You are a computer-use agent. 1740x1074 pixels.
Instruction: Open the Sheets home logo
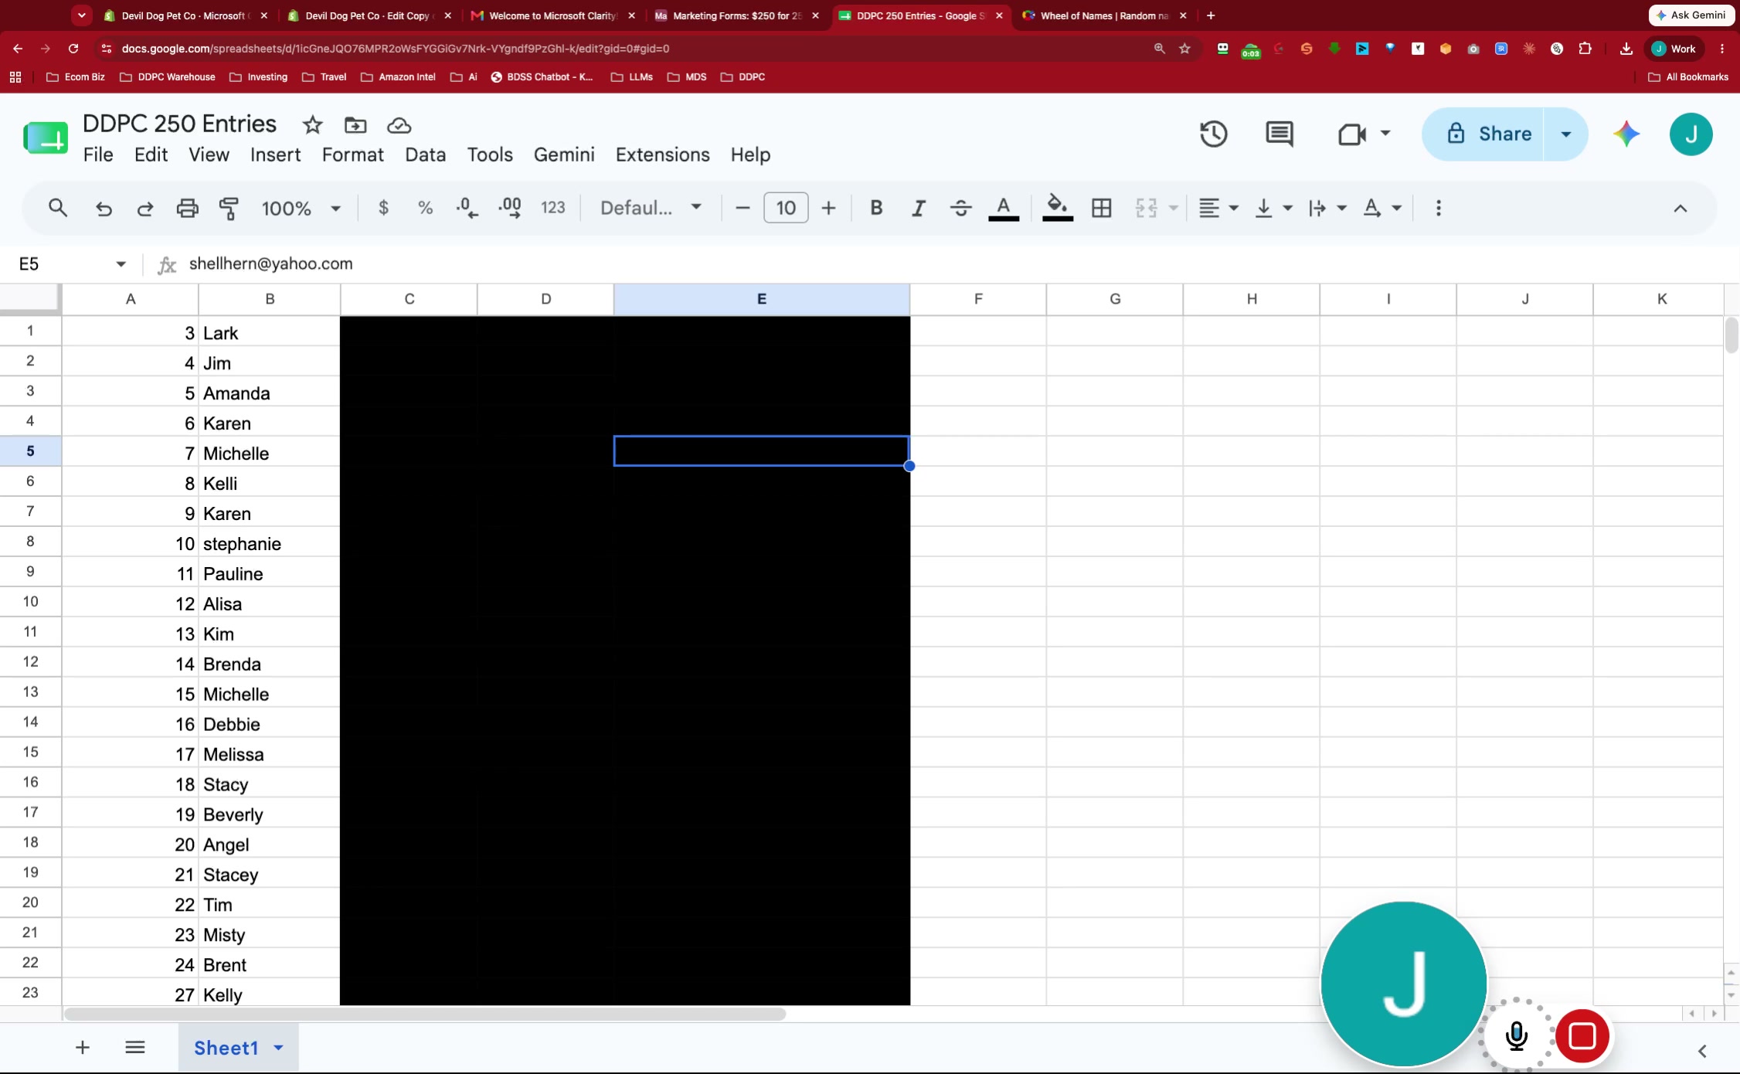click(46, 139)
